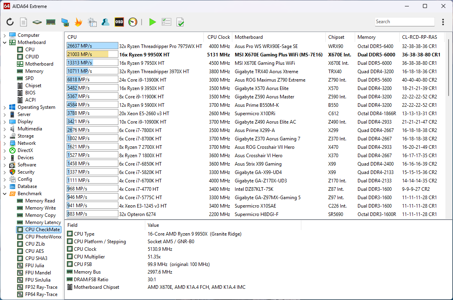Click the CPU chip toolbar icon
This screenshot has width=453, height=300.
coord(37,22)
